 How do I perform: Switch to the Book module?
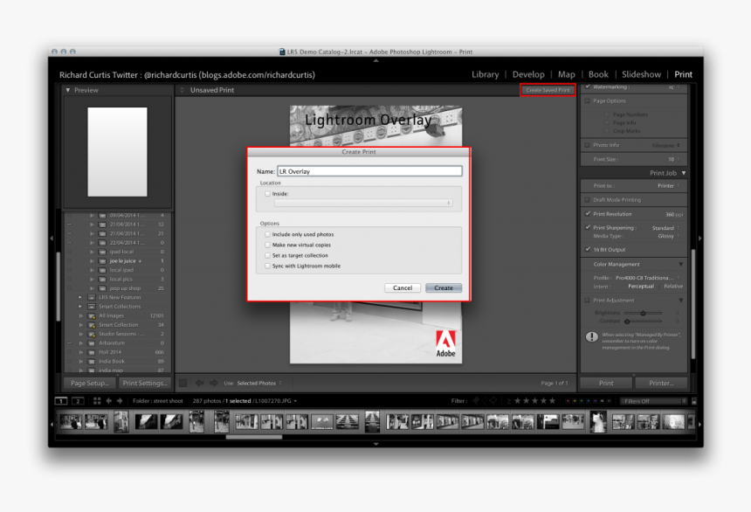click(598, 74)
